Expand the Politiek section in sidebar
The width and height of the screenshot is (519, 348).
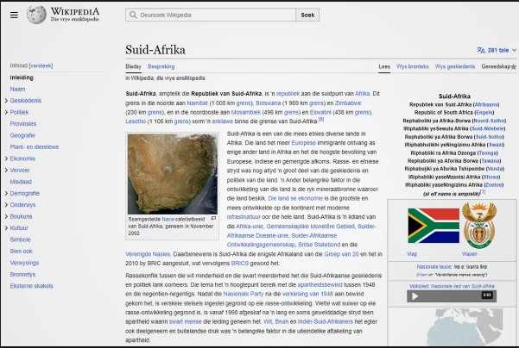click(4, 112)
